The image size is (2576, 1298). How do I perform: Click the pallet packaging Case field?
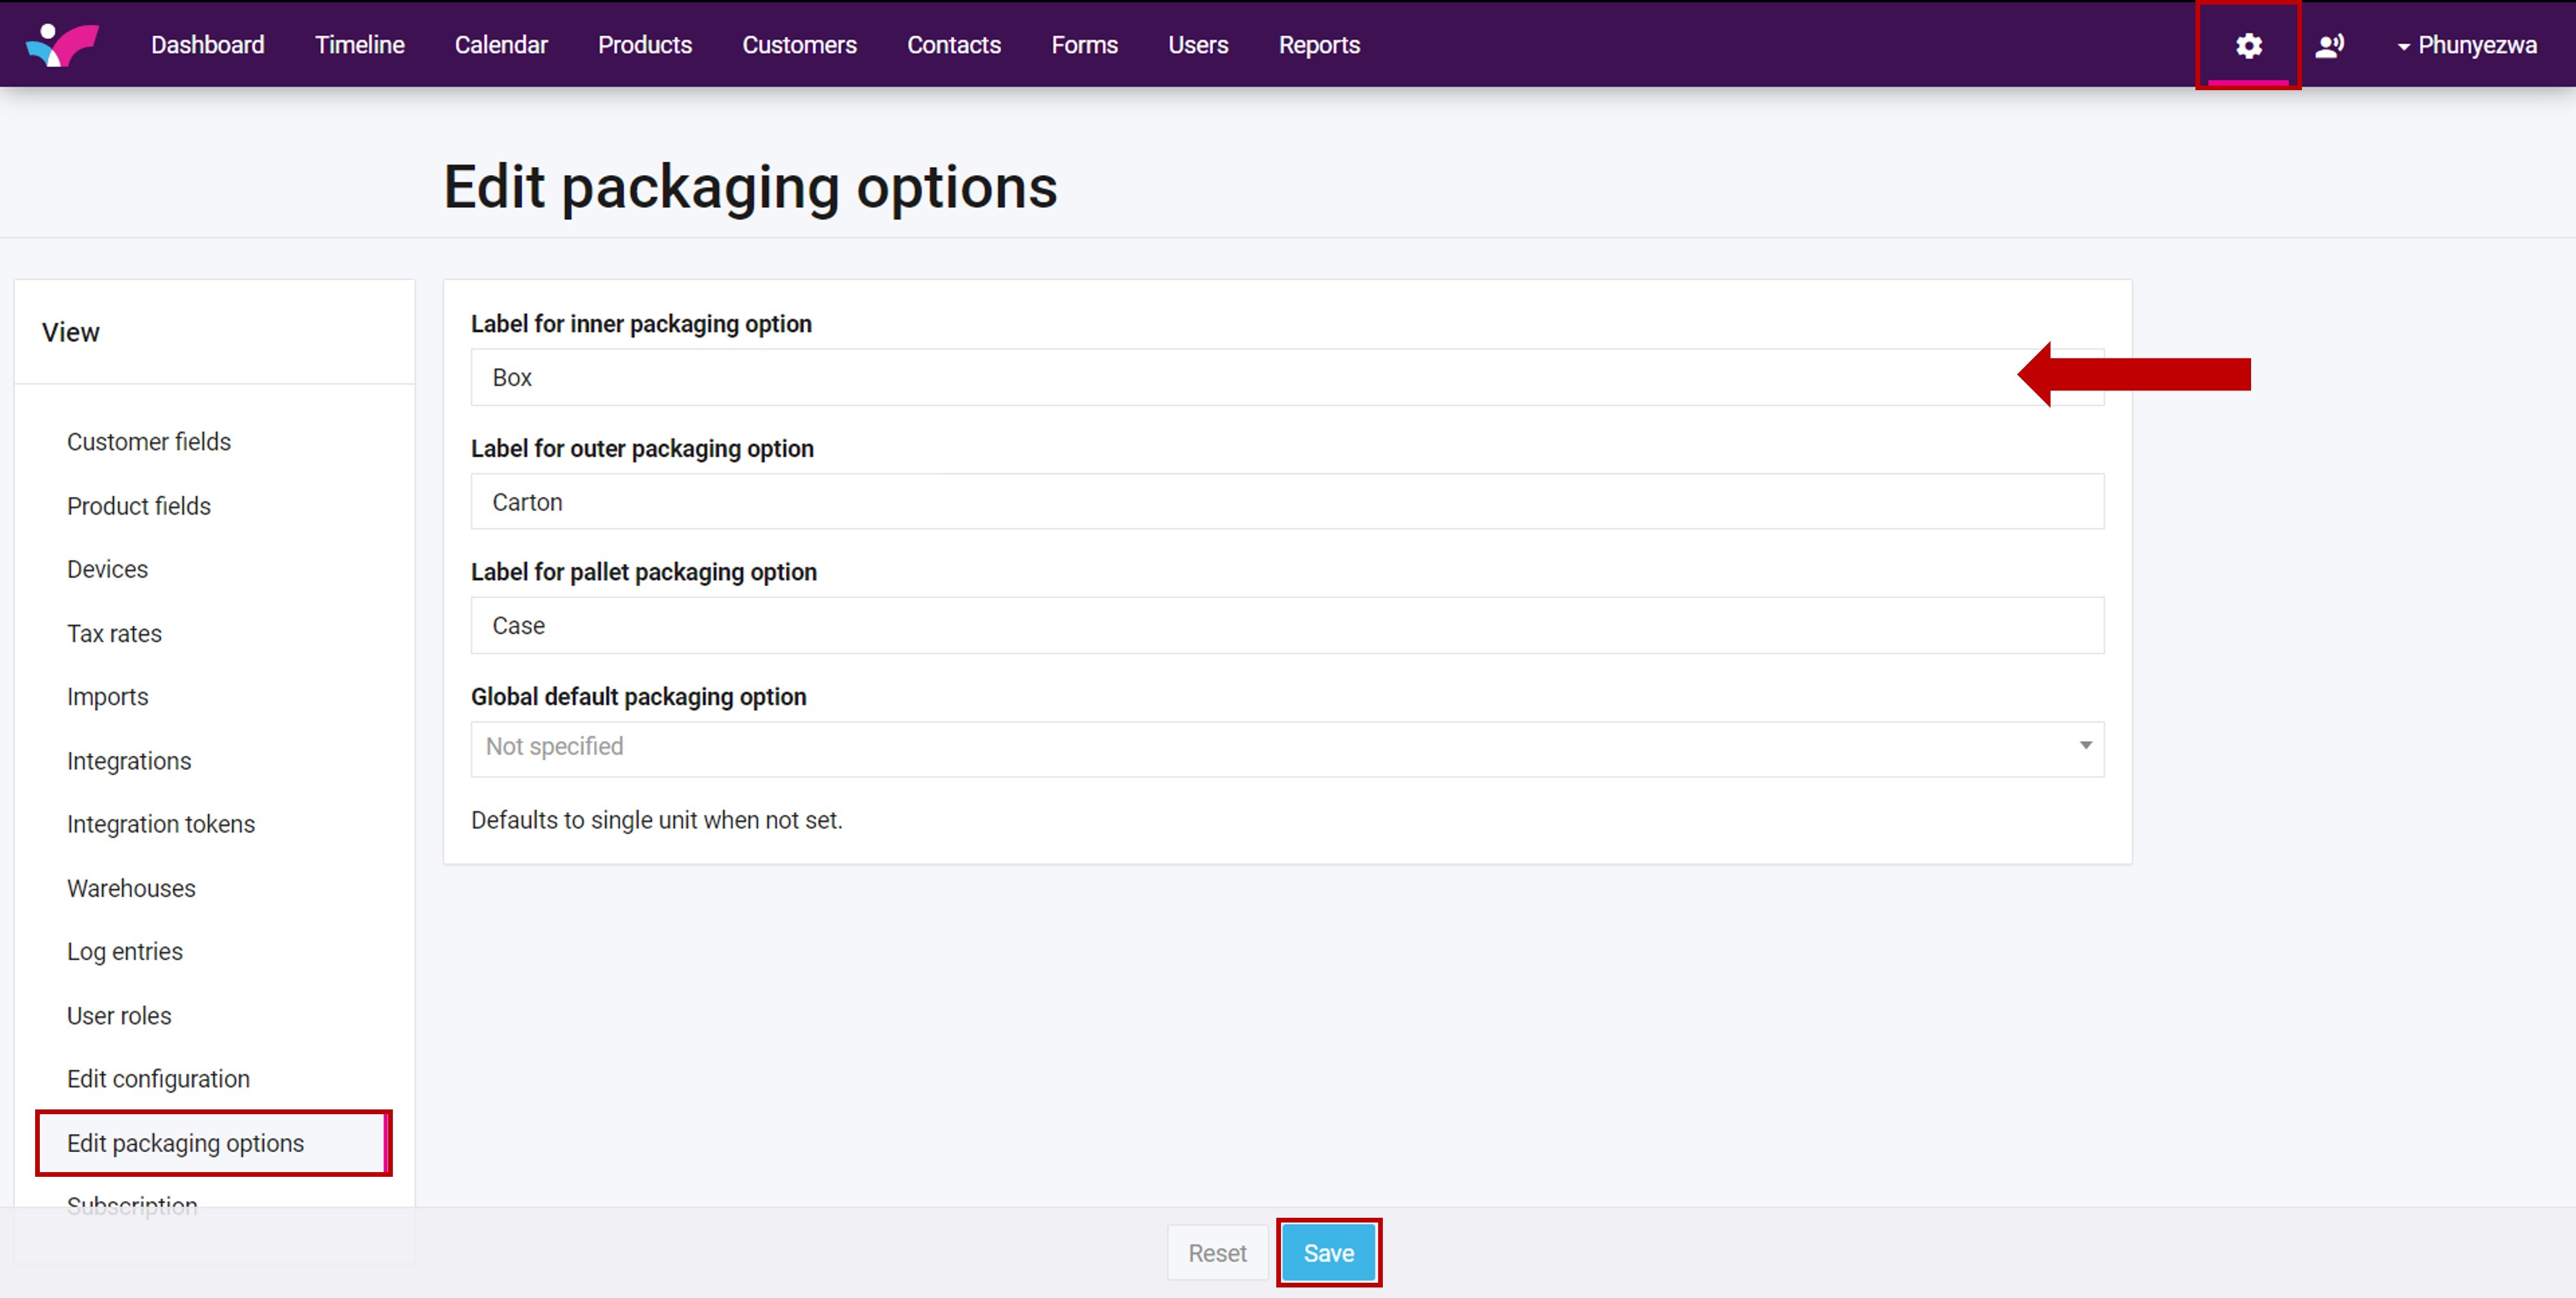pyautogui.click(x=1286, y=626)
